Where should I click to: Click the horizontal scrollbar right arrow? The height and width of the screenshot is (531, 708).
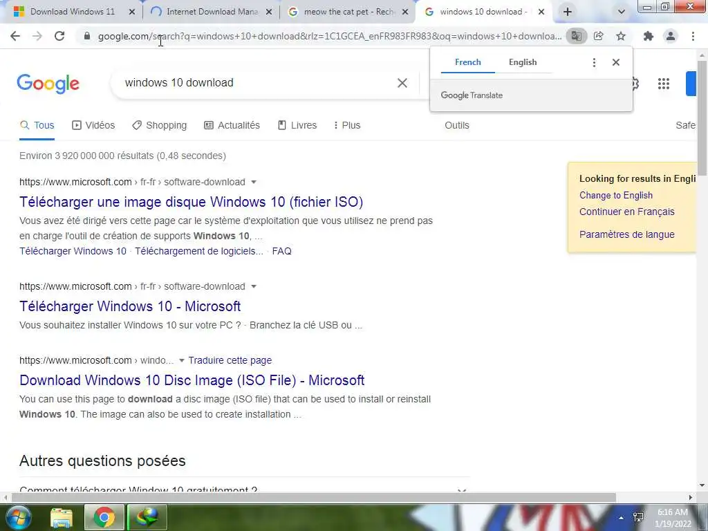pos(691,498)
